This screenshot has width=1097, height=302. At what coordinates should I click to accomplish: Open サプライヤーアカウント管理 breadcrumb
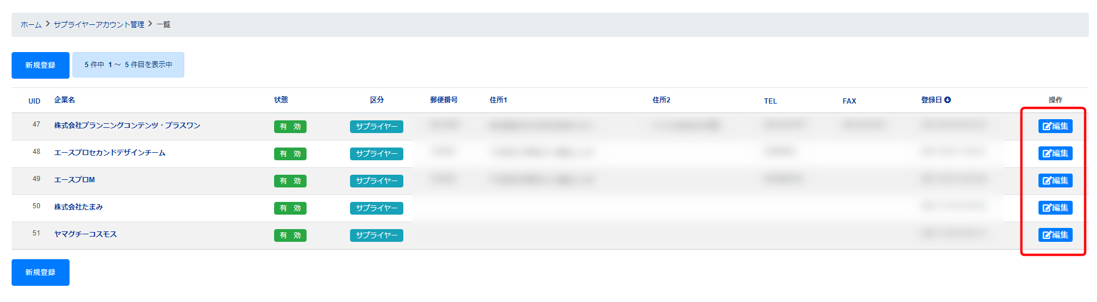pos(99,24)
